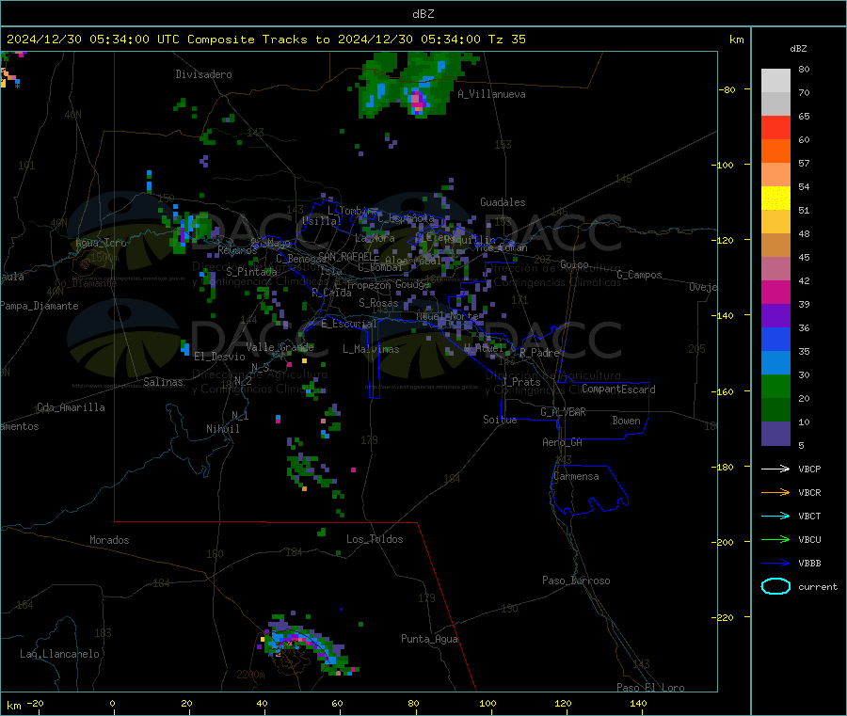Select the purple swatch above 36

point(775,316)
